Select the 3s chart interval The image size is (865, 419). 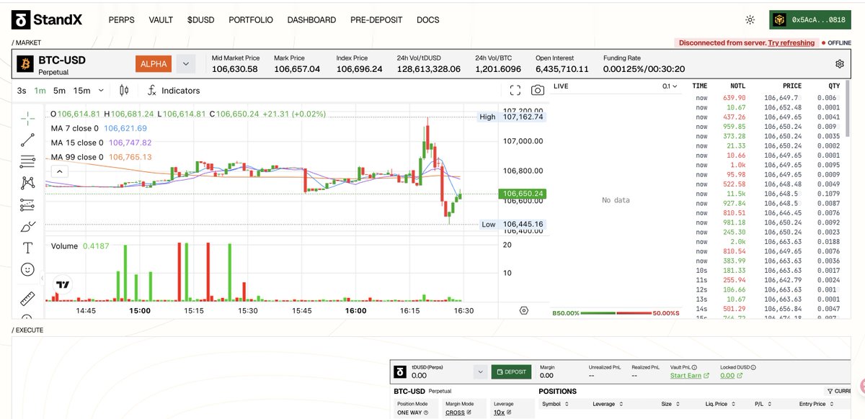pos(22,91)
